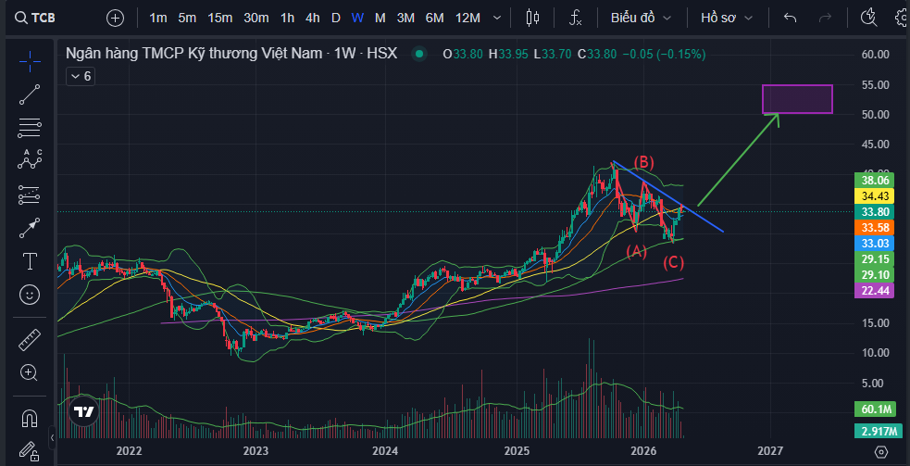
Task: Expand the timeframe list chevron
Action: tap(497, 18)
